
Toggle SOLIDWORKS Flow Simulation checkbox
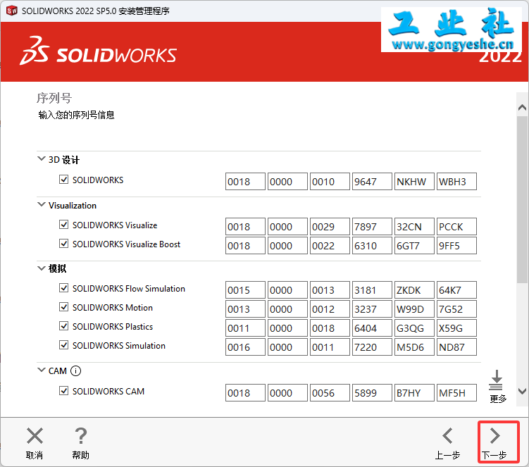(x=63, y=288)
